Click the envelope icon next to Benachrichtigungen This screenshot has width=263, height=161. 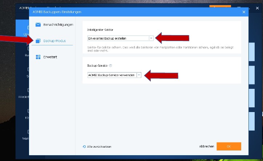(38, 25)
